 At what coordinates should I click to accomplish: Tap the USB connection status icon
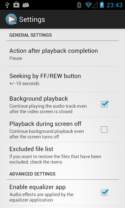pyautogui.click(x=7, y=5)
